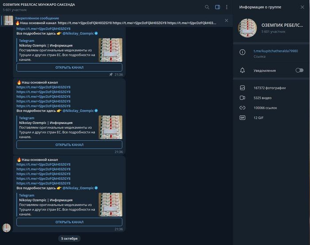Open ОТКРЫТЬ КАНАЛ button in last message
This screenshot has width=310, height=245.
click(x=70, y=222)
